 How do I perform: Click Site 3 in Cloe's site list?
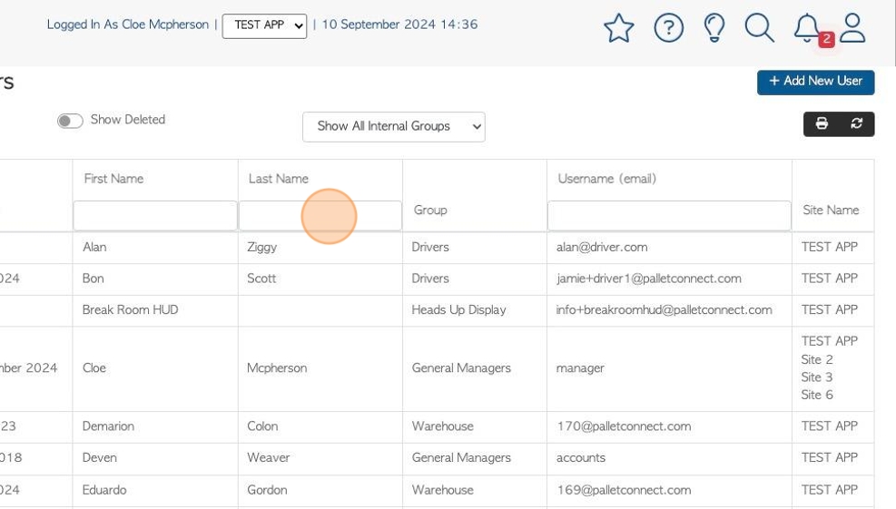pyautogui.click(x=817, y=377)
